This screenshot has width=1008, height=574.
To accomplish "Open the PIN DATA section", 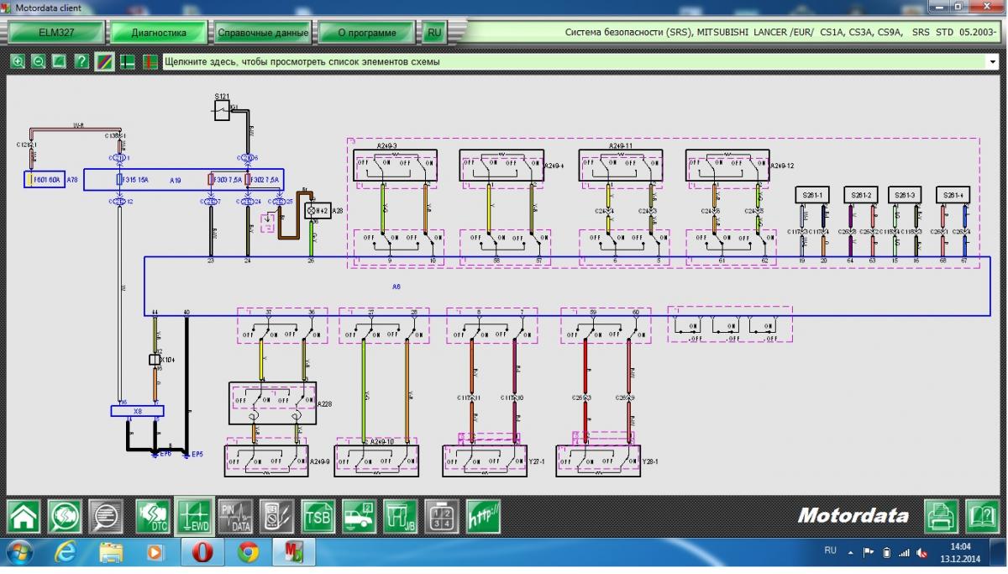I will pos(235,516).
